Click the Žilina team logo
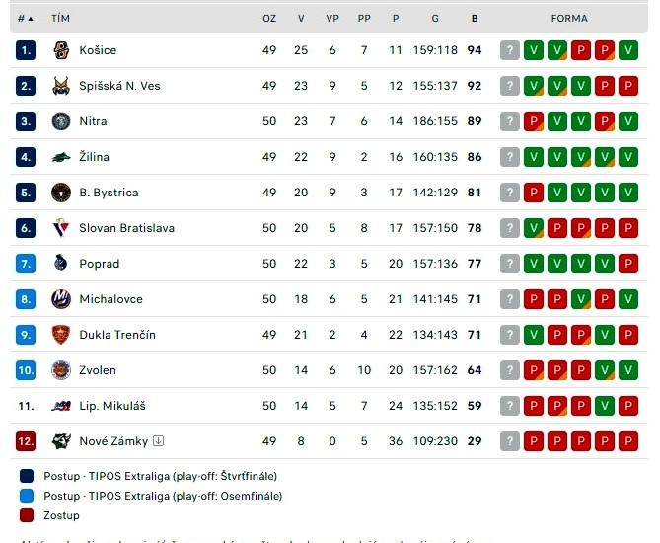The width and height of the screenshot is (660, 543). (x=61, y=157)
